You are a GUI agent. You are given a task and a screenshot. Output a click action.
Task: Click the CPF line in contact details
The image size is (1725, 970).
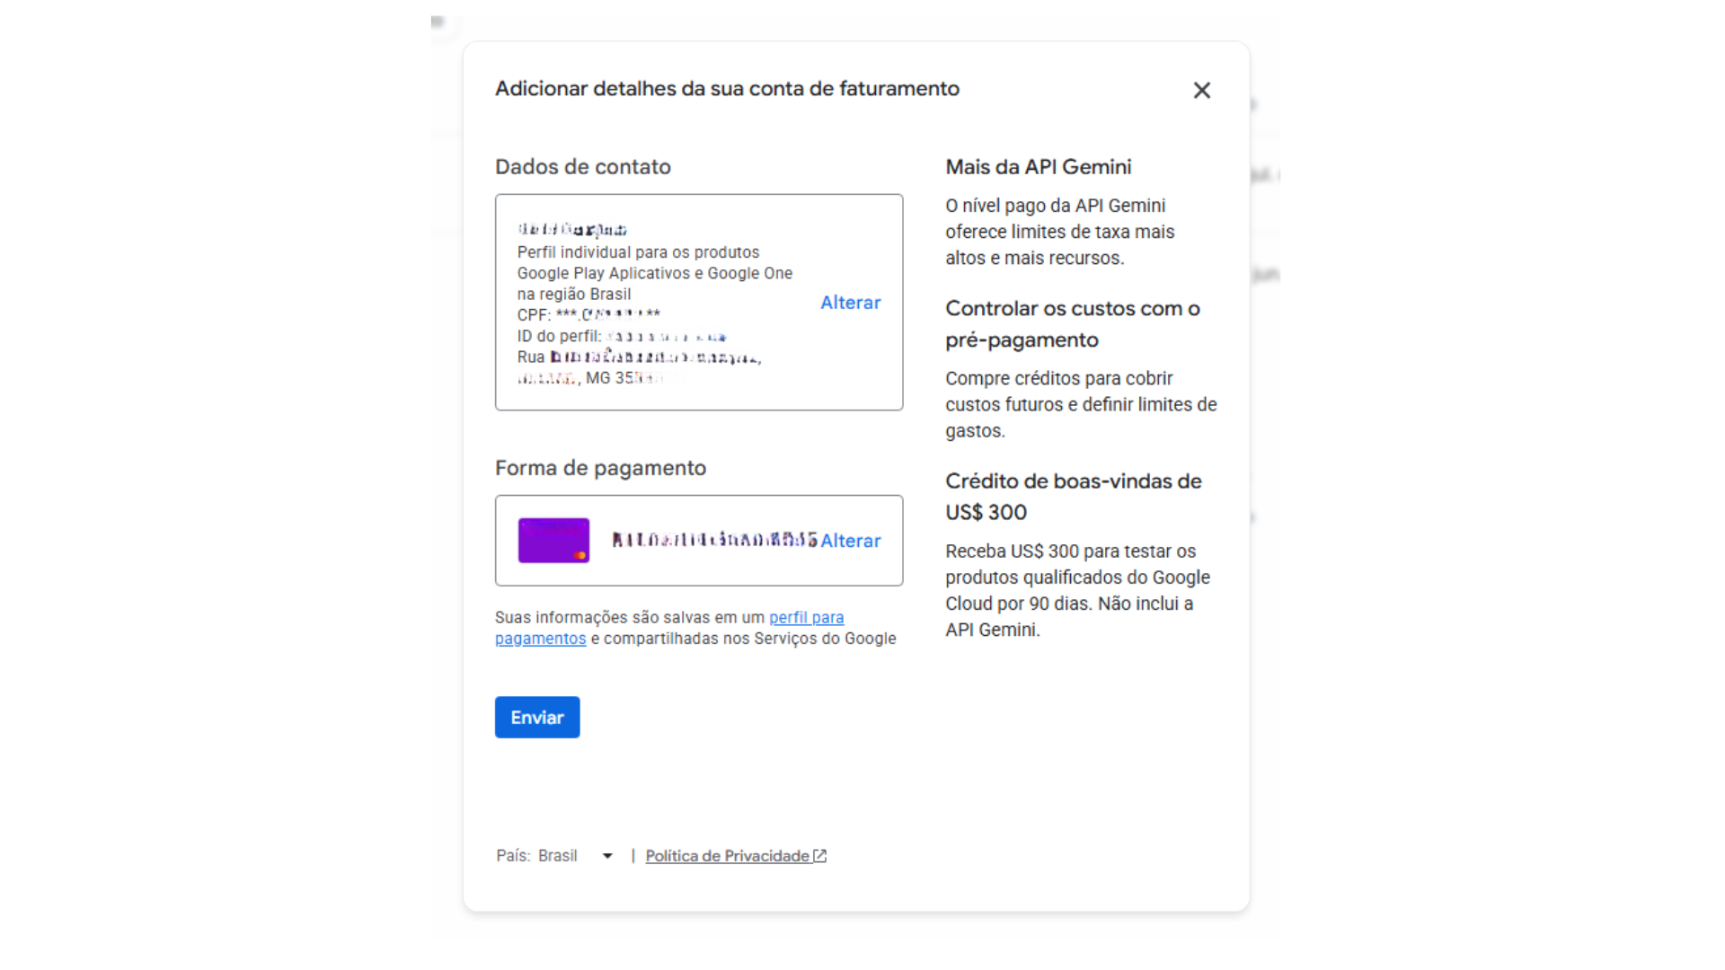tap(588, 315)
